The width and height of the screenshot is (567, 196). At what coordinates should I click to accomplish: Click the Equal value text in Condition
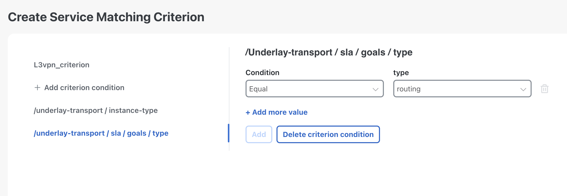258,89
